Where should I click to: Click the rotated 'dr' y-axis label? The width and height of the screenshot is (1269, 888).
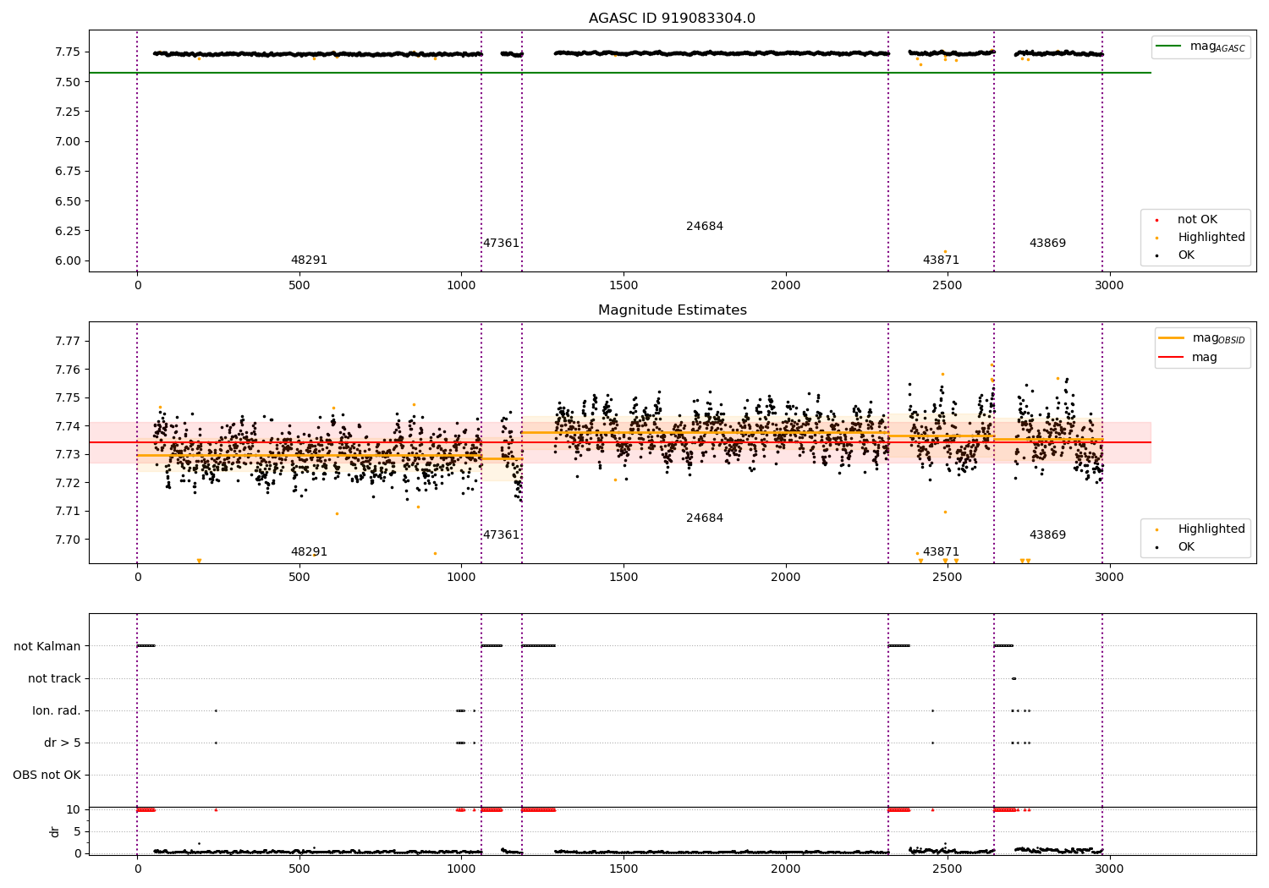pyautogui.click(x=55, y=831)
